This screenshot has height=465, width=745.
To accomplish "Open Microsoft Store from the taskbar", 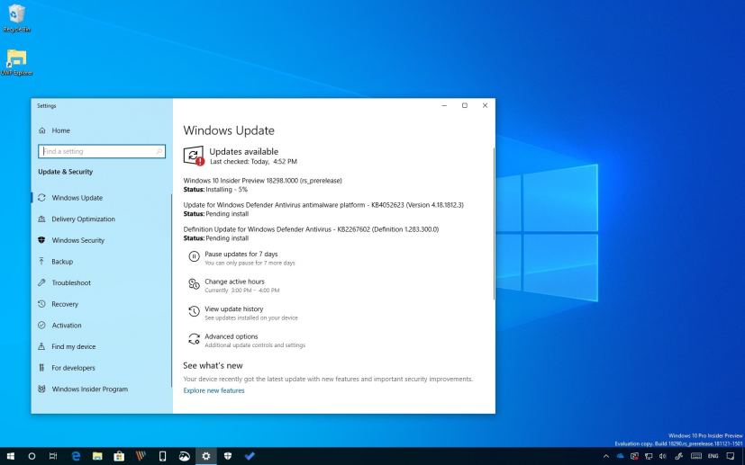I will click(x=119, y=457).
